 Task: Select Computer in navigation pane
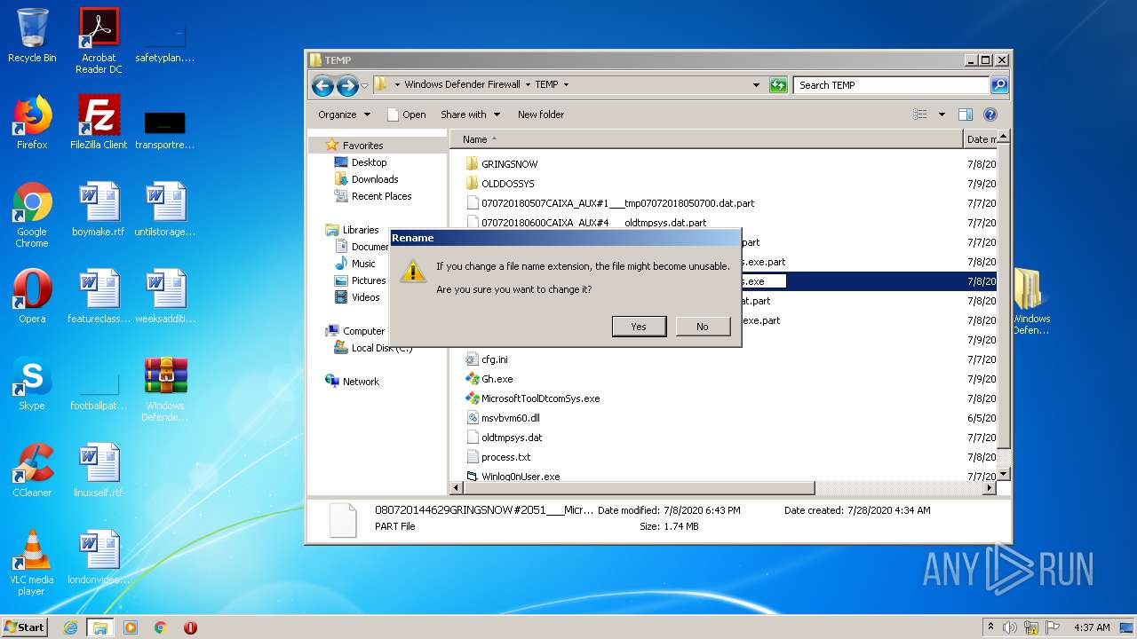pyautogui.click(x=363, y=331)
